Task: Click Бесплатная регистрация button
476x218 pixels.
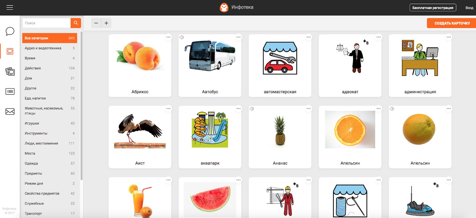Action: (433, 8)
